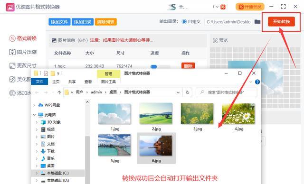Open the address bar history dropdown
This screenshot has height=184, width=304.
click(x=178, y=92)
